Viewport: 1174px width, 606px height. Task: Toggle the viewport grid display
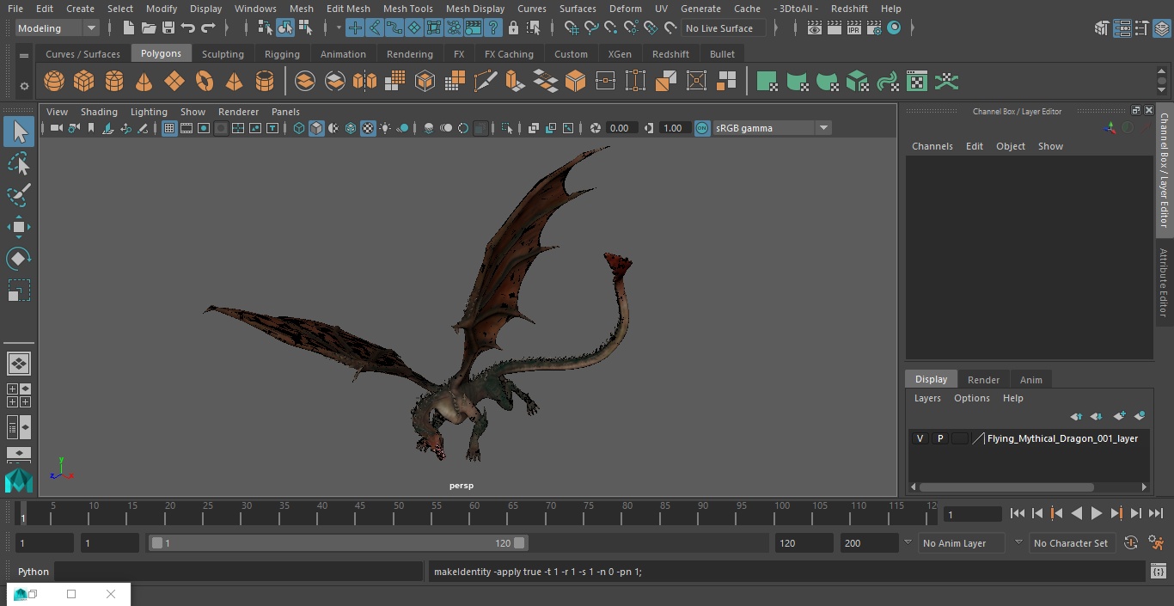169,128
